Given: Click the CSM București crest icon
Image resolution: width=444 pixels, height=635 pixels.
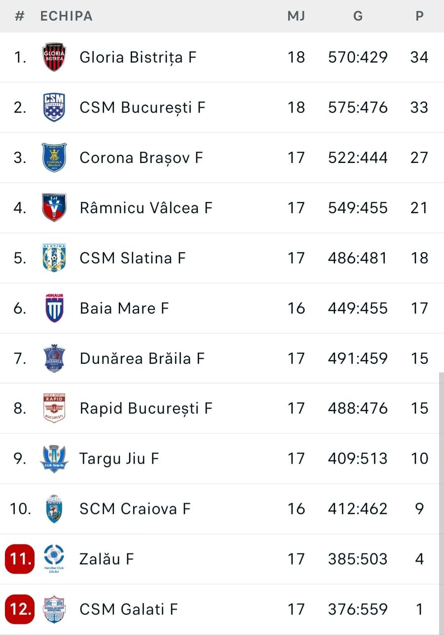Looking at the screenshot, I should pyautogui.click(x=54, y=108).
